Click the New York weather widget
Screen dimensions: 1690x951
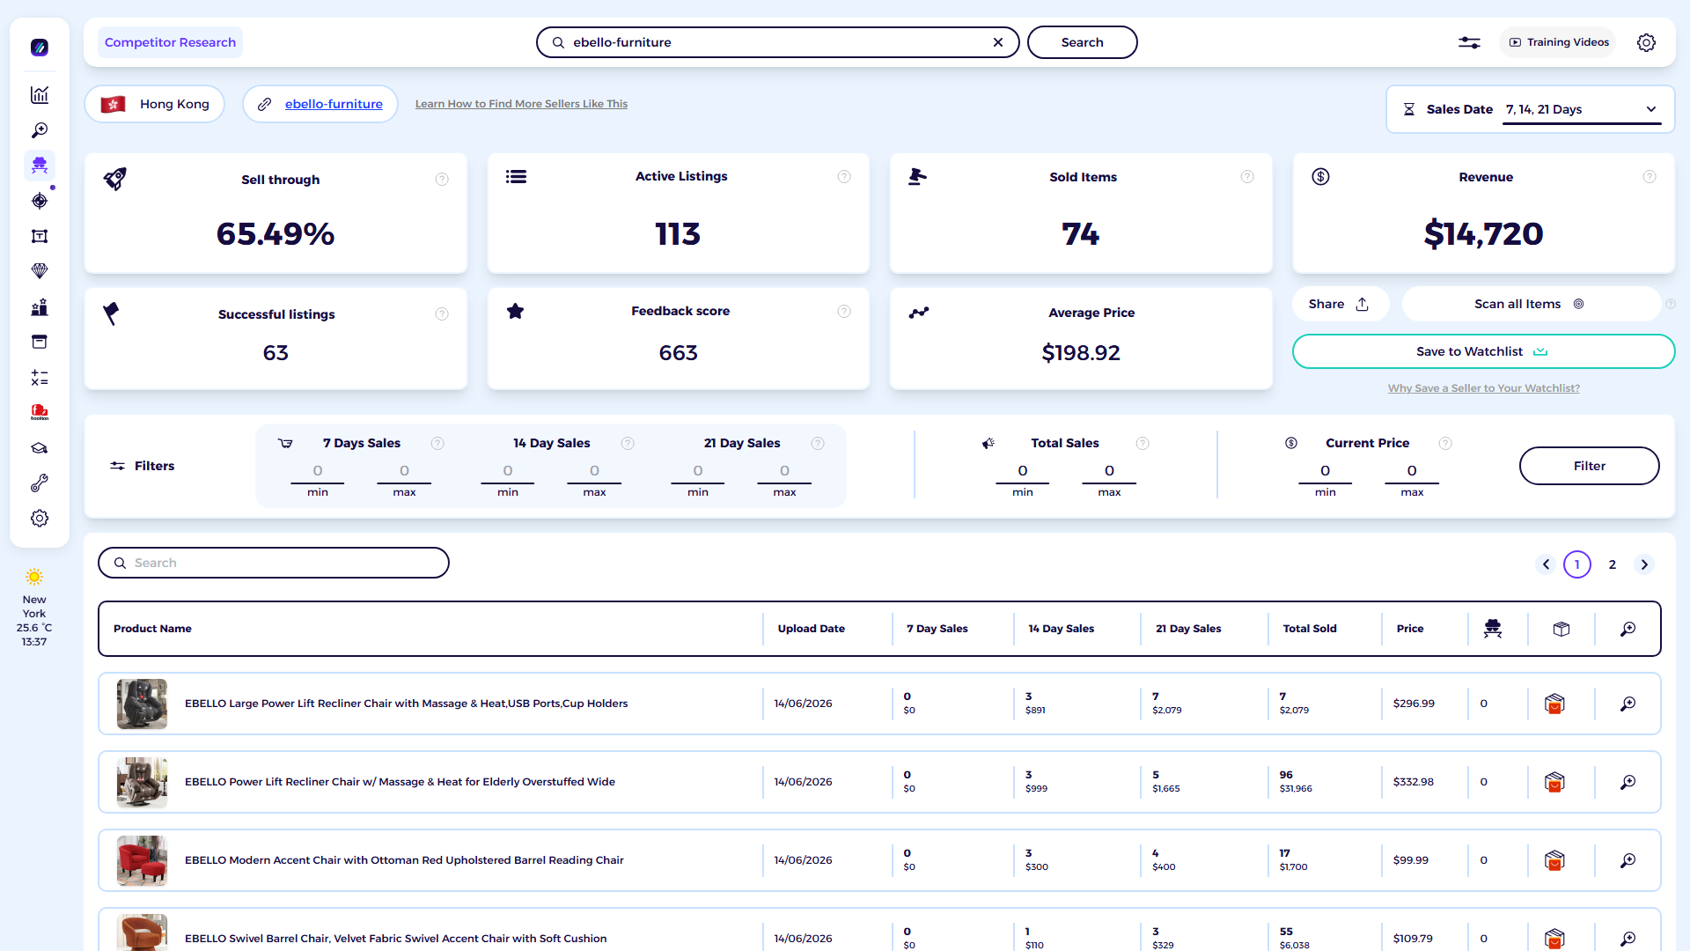click(x=34, y=608)
